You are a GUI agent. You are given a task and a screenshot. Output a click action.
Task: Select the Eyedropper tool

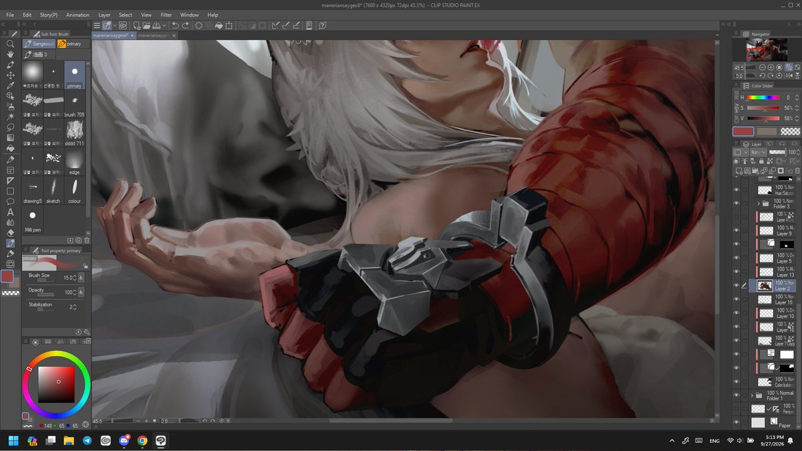tap(11, 86)
